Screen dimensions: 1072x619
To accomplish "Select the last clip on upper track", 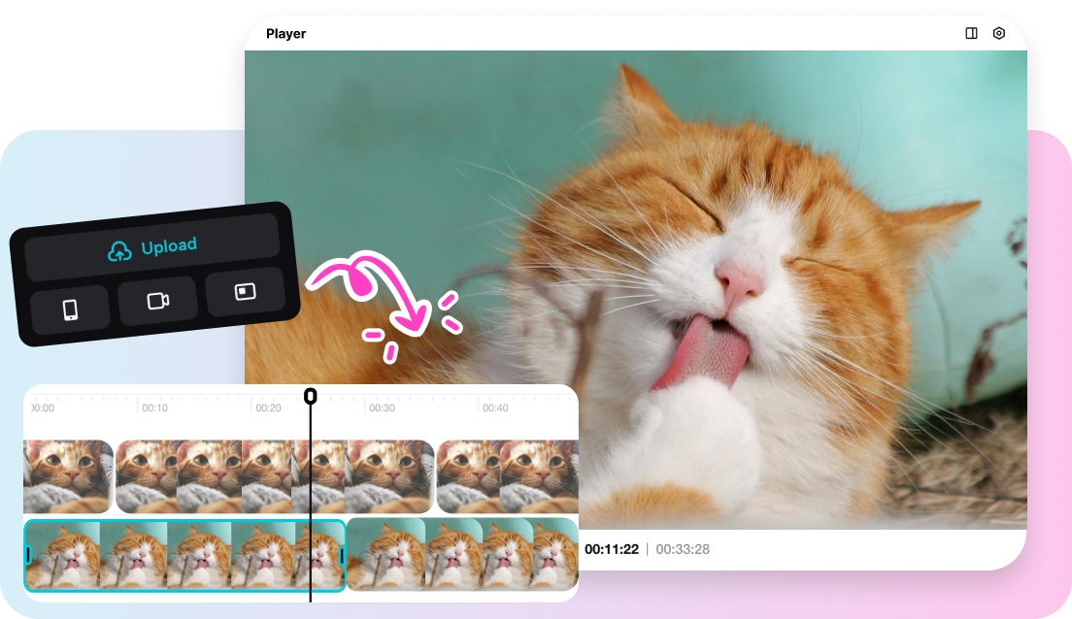I will point(506,476).
